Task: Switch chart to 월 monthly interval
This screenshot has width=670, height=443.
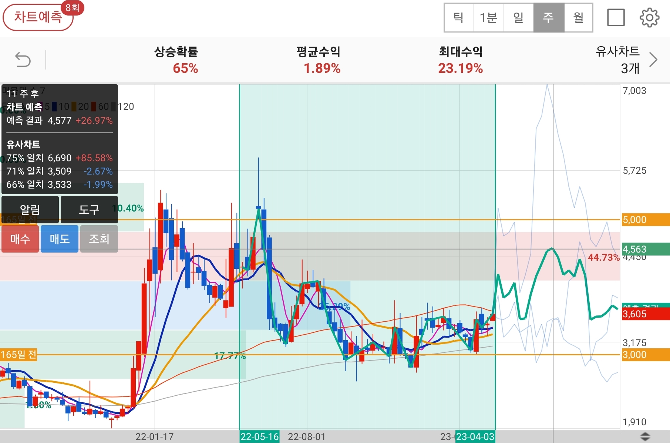Action: click(x=578, y=17)
